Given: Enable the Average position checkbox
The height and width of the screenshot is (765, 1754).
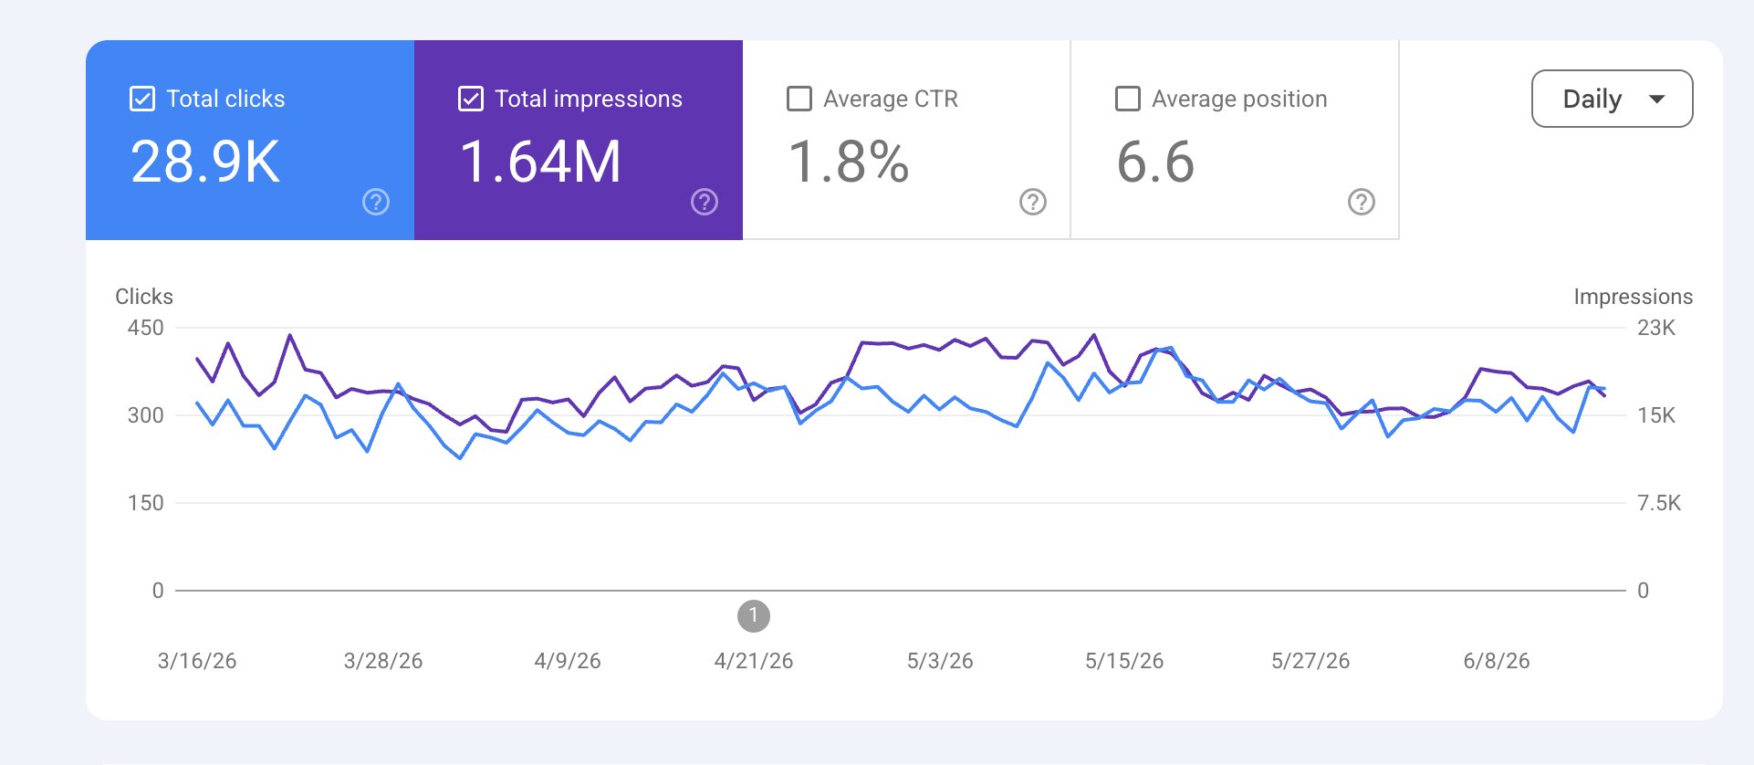Looking at the screenshot, I should click(x=1128, y=99).
